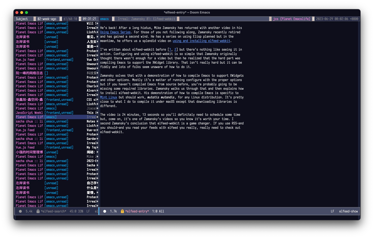Viewport: 374px width, 238px height.
Task: Click the 'emacs' tag in the entry header
Action: tap(104, 19)
